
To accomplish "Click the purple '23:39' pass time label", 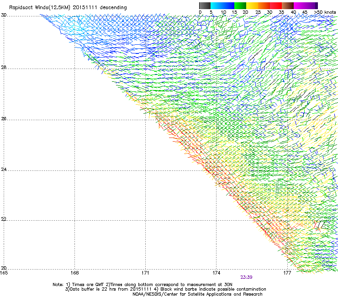I will pyautogui.click(x=246, y=277).
